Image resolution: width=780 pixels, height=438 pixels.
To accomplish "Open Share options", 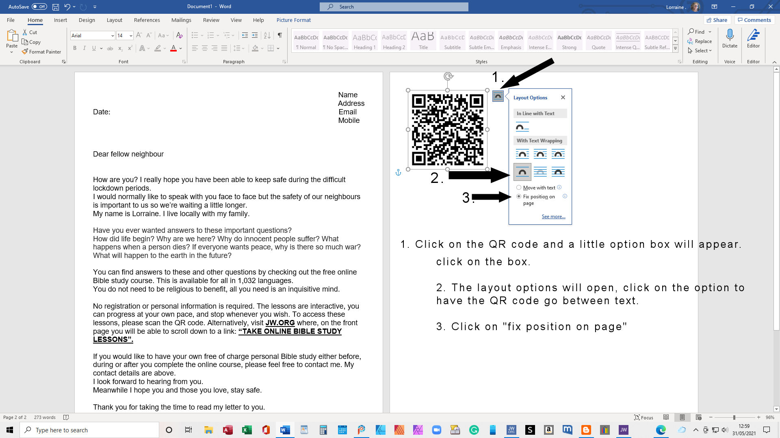I will point(717,20).
